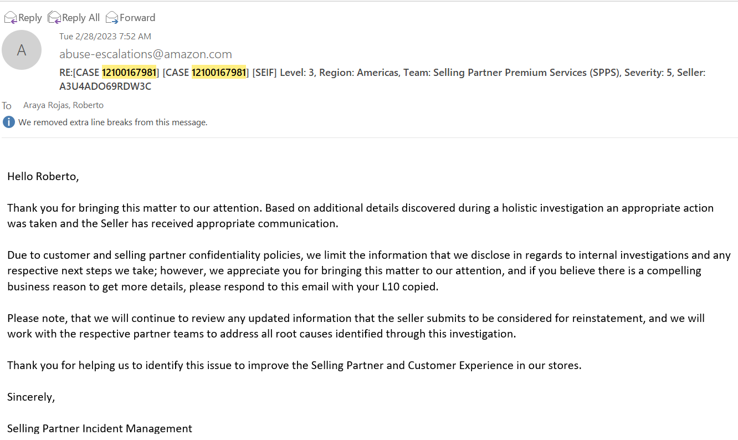Click the Forward envelope icon

point(112,18)
